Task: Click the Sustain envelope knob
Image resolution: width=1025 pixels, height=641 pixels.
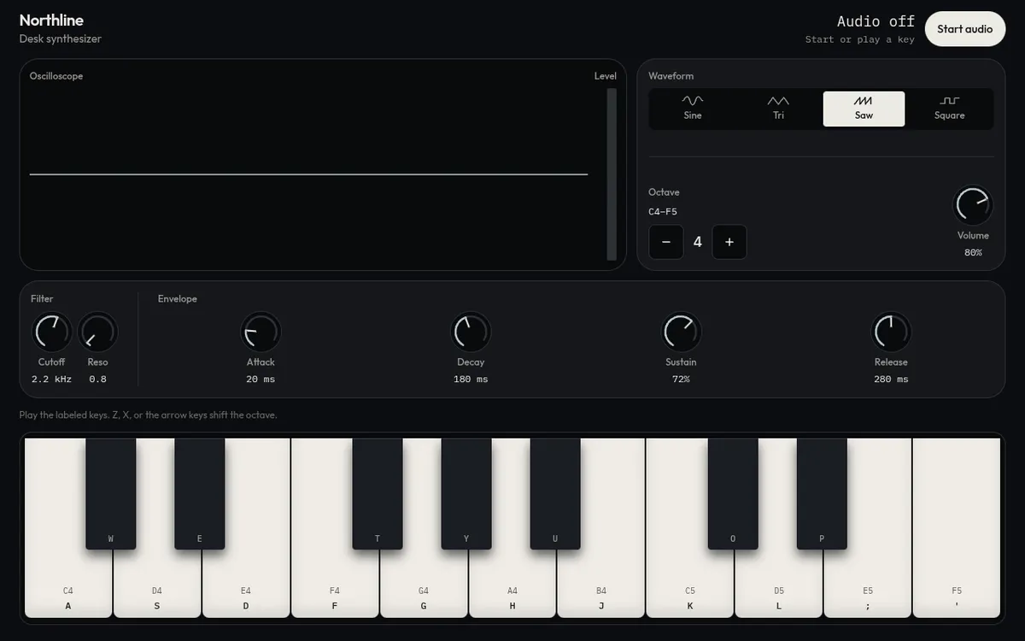Action: [681, 332]
